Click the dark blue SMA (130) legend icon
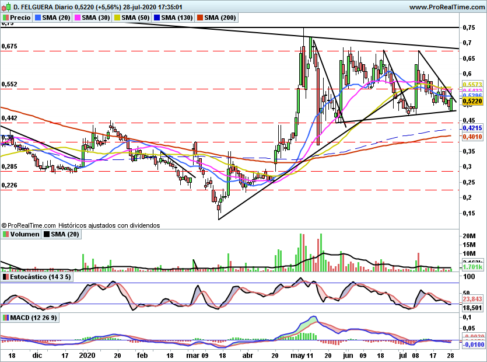This screenshot has height=362, width=487. click(x=157, y=18)
